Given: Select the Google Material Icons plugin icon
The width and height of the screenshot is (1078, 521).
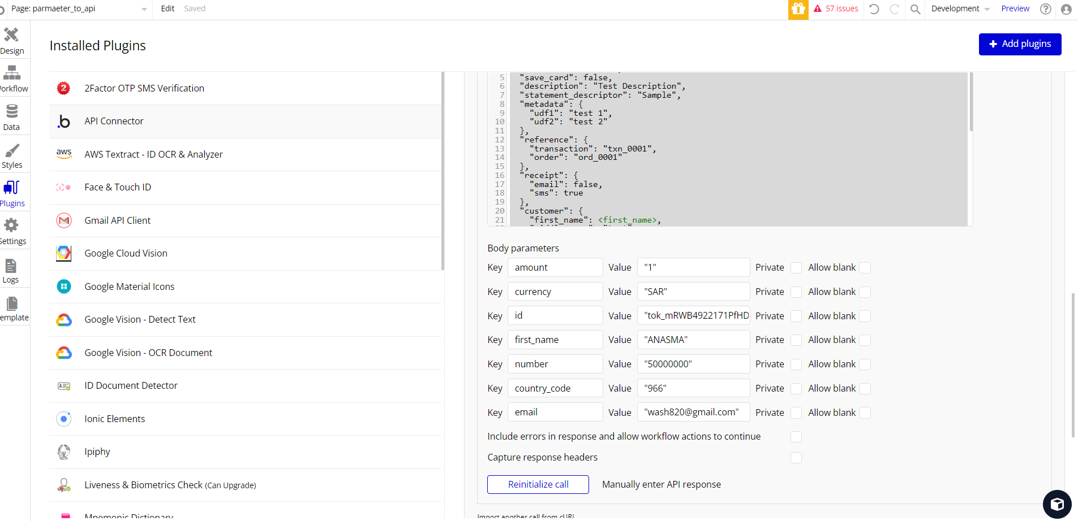Looking at the screenshot, I should pyautogui.click(x=64, y=286).
